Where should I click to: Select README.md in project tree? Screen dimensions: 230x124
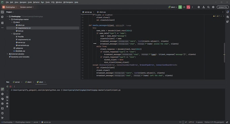tap(19, 51)
